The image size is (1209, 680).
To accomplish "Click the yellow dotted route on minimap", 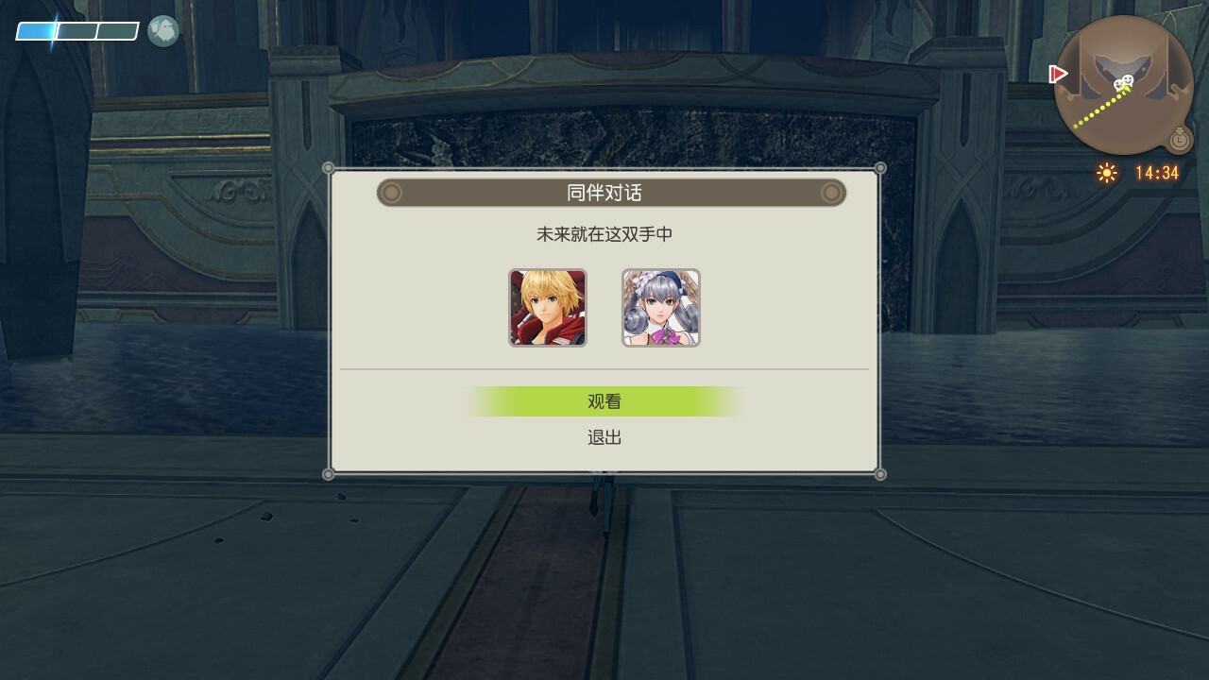I will tap(1097, 110).
